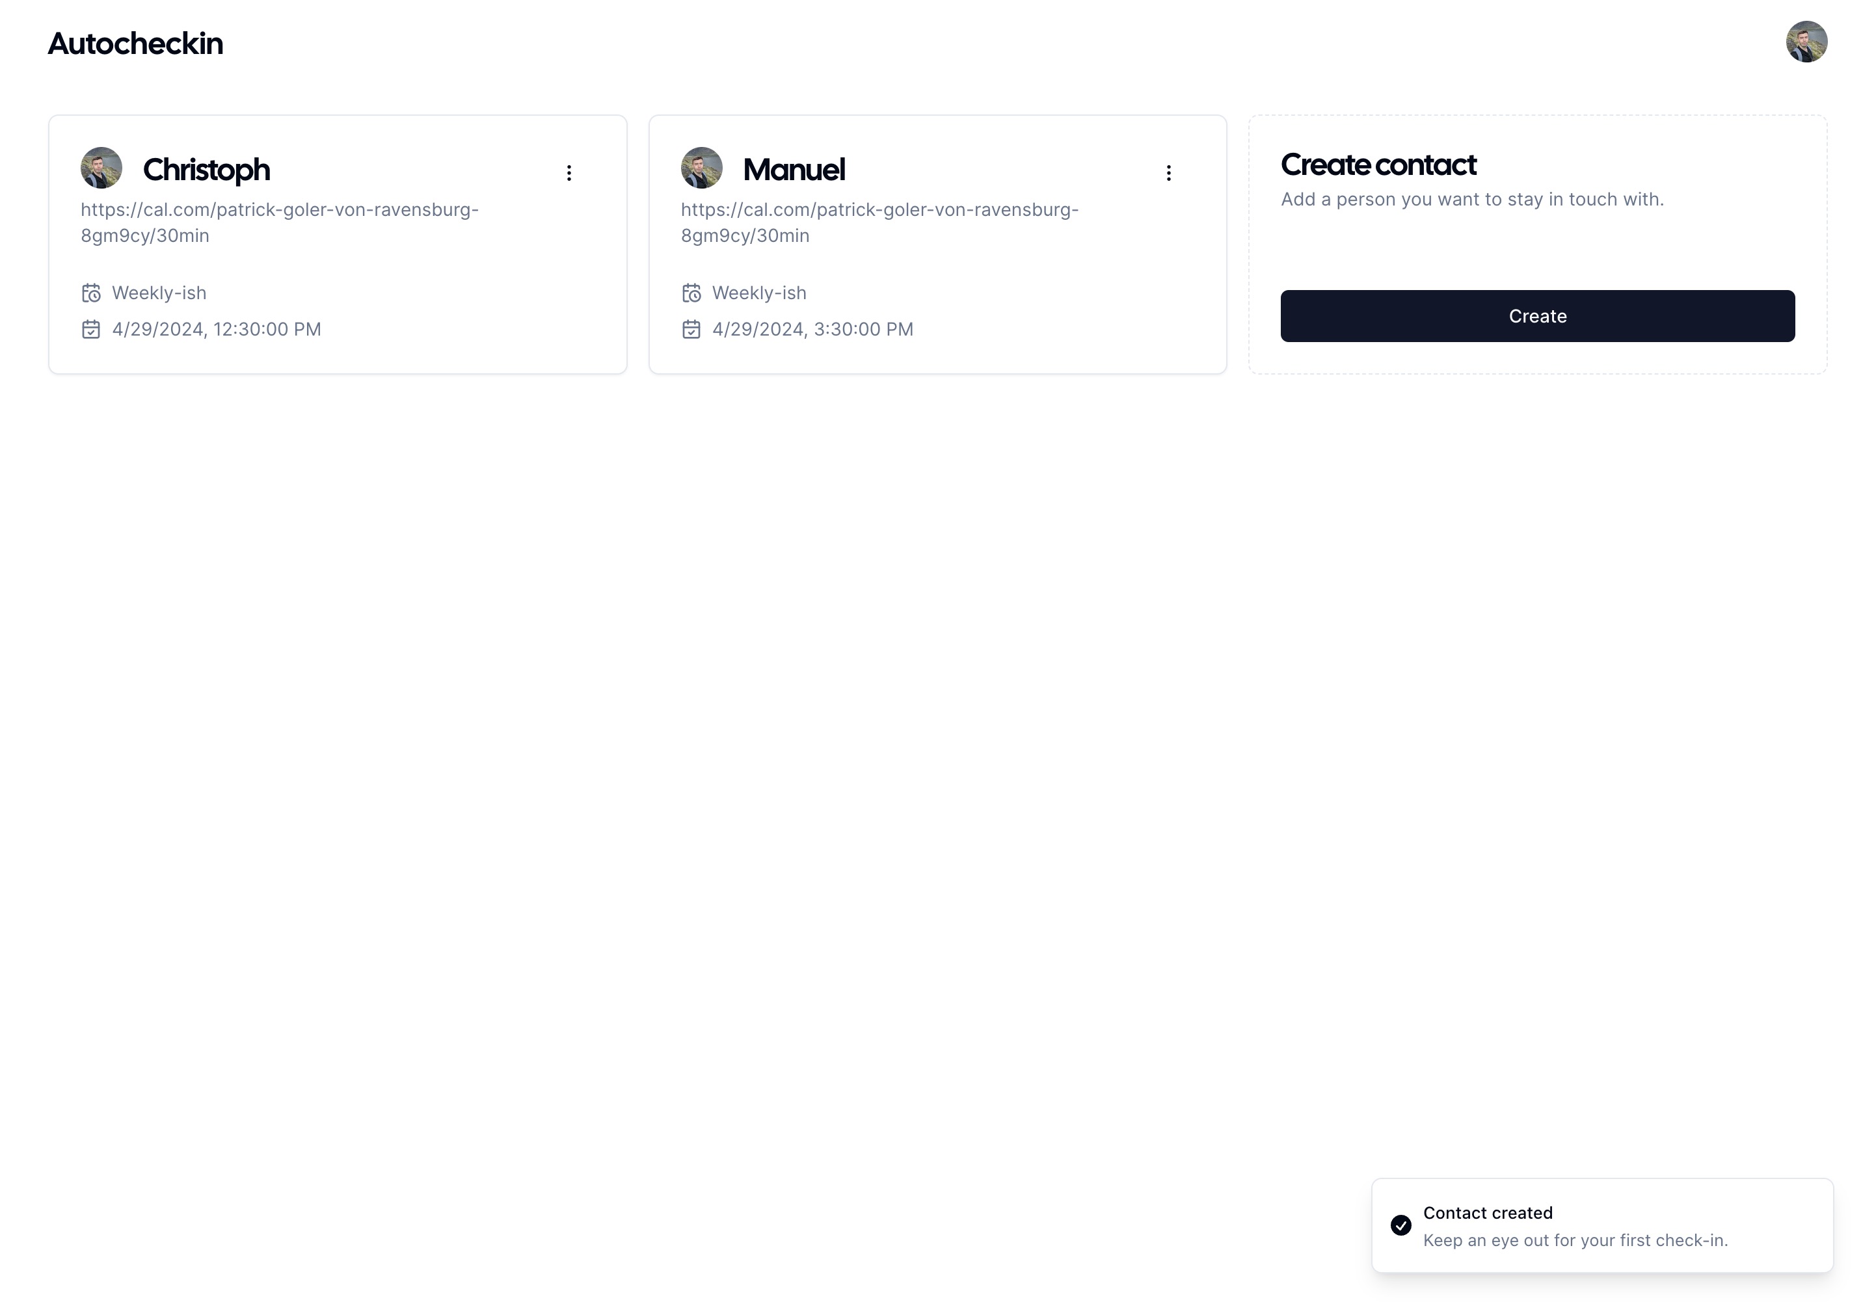The height and width of the screenshot is (1315, 1876).
Task: Click the calendar date icon on Manuel's card
Action: 692,329
